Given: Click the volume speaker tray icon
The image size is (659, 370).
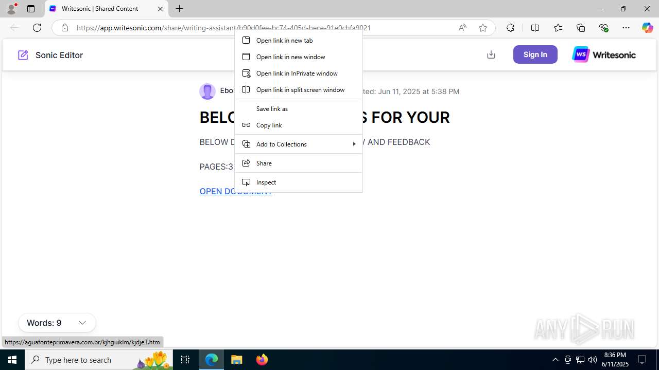Looking at the screenshot, I should coord(593,360).
